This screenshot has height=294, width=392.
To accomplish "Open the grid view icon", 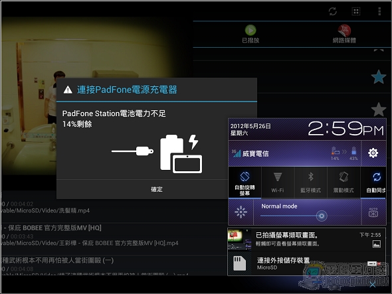I will (356, 11).
